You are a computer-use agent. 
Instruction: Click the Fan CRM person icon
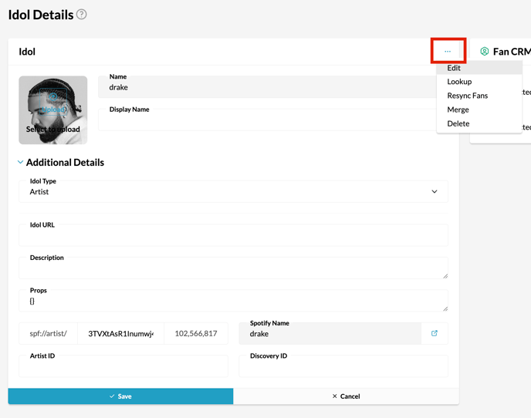[x=485, y=52]
